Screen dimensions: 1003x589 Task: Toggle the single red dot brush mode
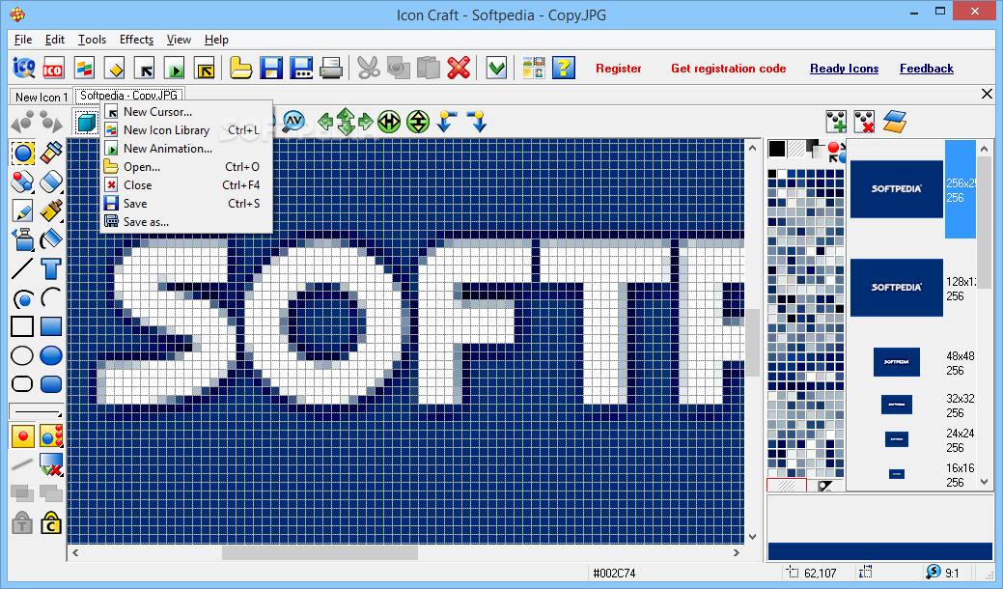click(x=22, y=436)
